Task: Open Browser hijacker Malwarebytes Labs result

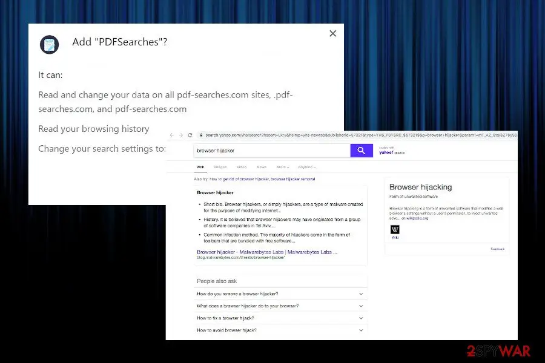Action: [x=267, y=252]
